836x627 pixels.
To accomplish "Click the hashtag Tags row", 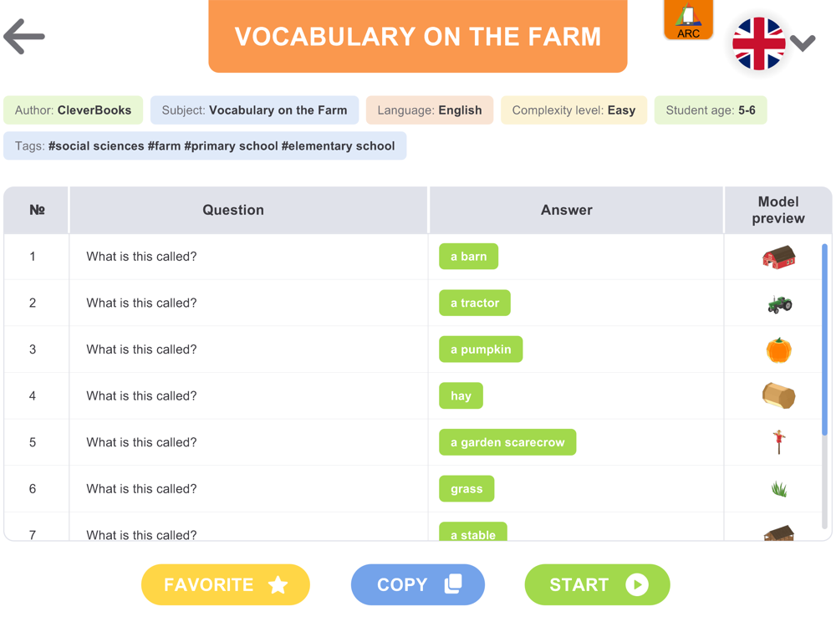I will 205,146.
